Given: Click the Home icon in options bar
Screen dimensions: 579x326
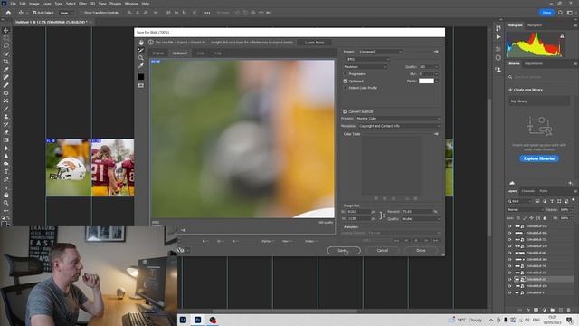Looking at the screenshot, I should click(8, 13).
